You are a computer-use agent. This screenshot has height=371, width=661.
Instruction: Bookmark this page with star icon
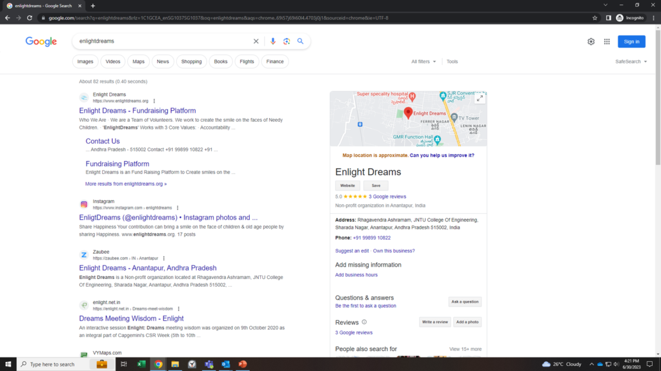(x=595, y=17)
